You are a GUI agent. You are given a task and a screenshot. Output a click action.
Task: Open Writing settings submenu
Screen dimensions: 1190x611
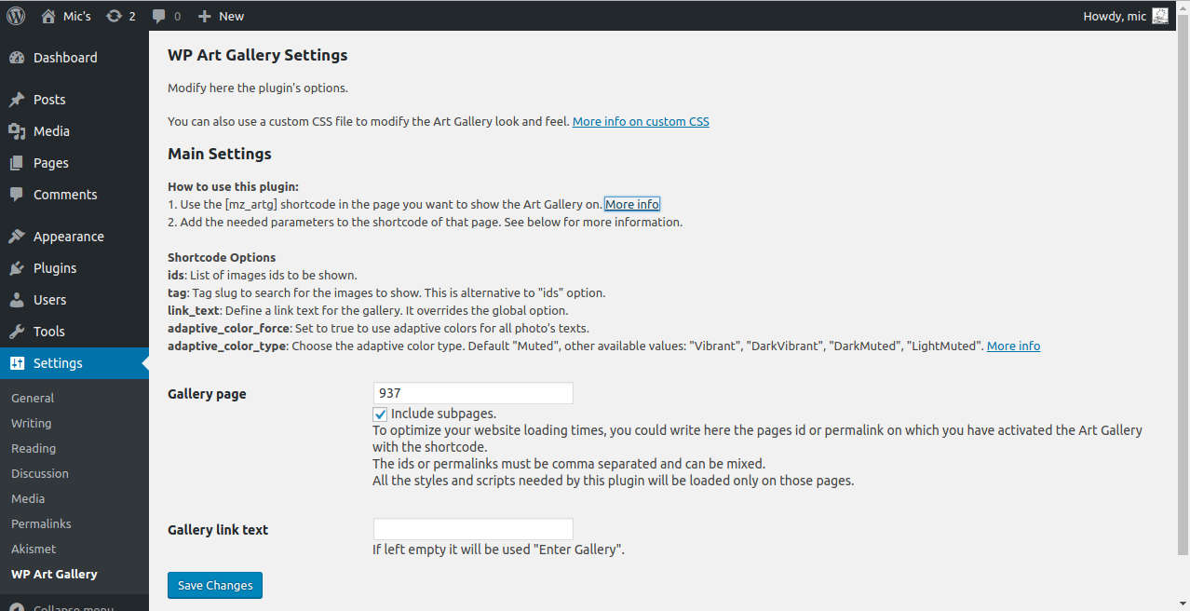click(x=31, y=423)
